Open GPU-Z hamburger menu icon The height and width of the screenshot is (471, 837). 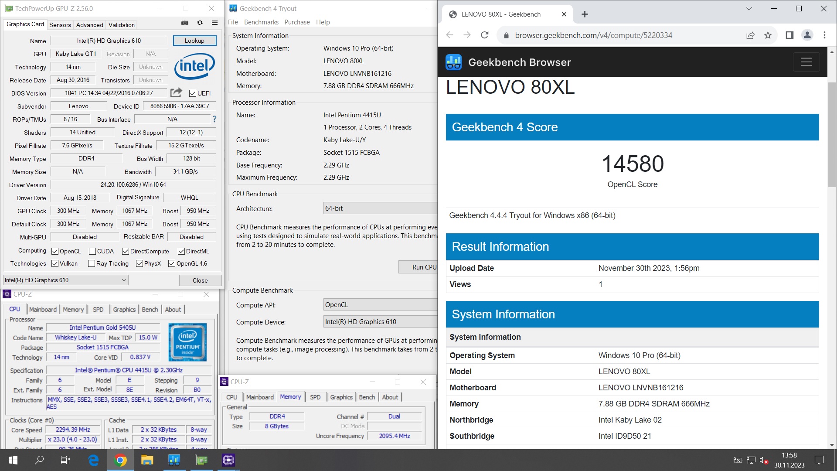(214, 23)
